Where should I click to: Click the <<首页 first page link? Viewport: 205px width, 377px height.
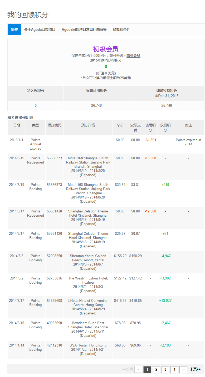(x=128, y=369)
